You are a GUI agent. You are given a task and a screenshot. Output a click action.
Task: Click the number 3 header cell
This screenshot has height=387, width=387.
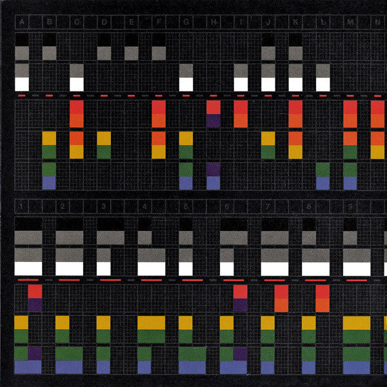tap(104, 206)
